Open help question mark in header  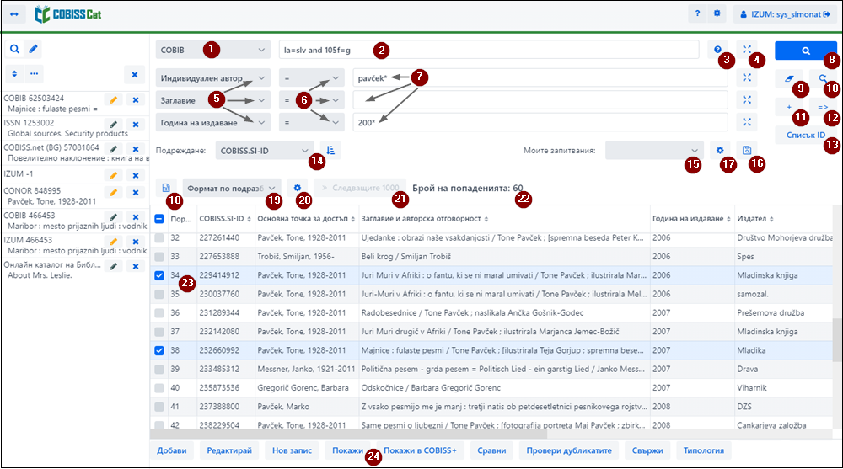[697, 14]
